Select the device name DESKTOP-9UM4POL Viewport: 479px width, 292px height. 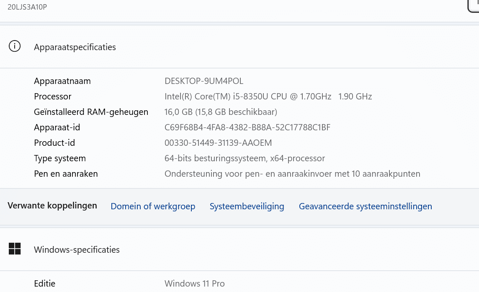coord(204,81)
